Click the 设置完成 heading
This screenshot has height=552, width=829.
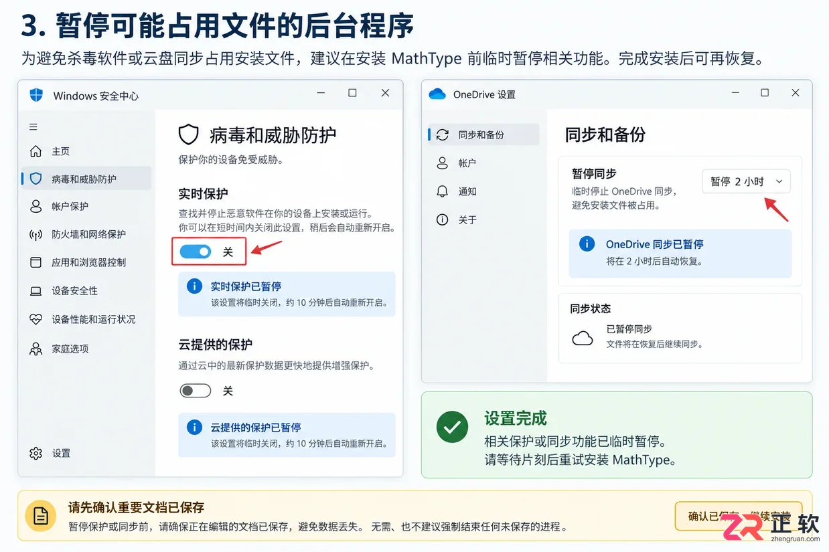[x=516, y=419]
